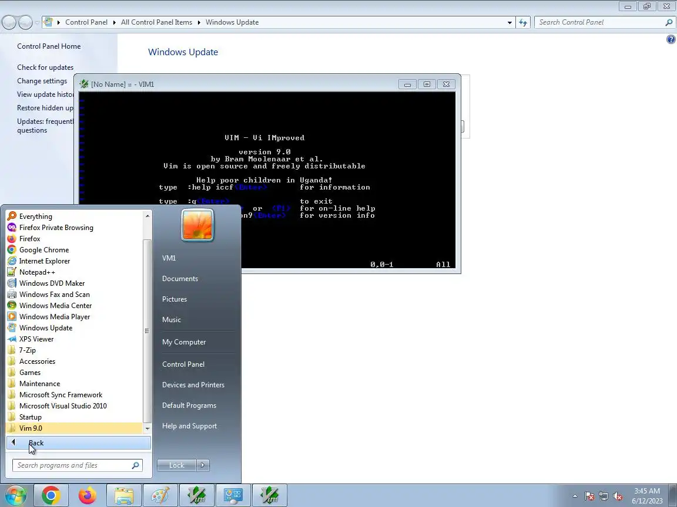Open Internet Explorer from the Start menu
The height and width of the screenshot is (507, 677).
point(74,261)
